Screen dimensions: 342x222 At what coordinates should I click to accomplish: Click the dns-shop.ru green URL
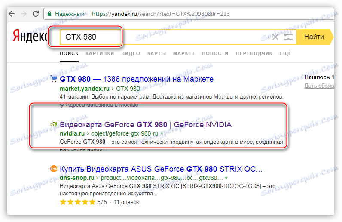77,178
